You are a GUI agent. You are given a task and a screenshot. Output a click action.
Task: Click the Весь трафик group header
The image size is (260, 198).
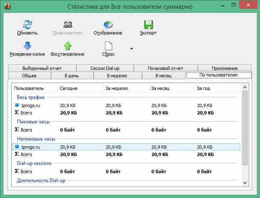[31, 97]
